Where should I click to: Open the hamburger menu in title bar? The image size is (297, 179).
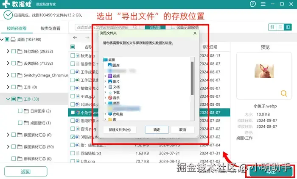tap(263, 4)
